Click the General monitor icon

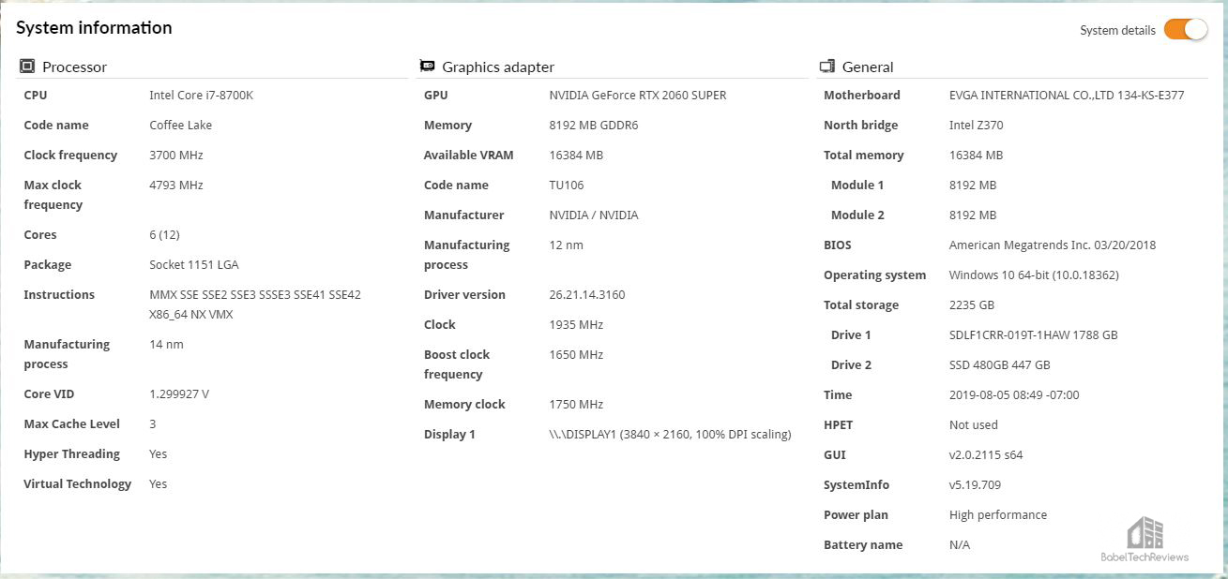pyautogui.click(x=827, y=67)
